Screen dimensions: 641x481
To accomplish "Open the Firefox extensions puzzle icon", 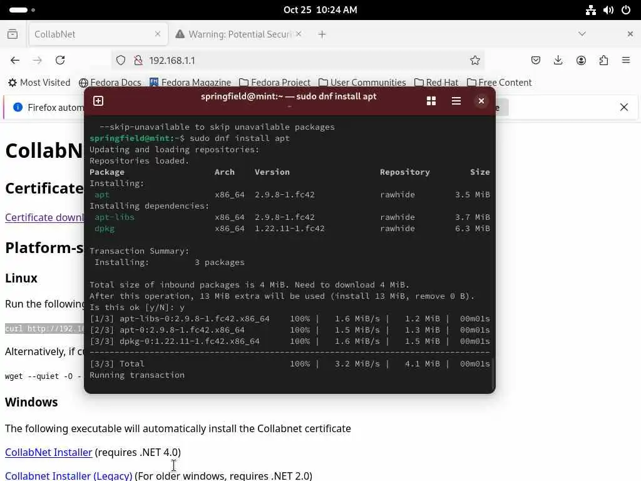I will pos(603,61).
